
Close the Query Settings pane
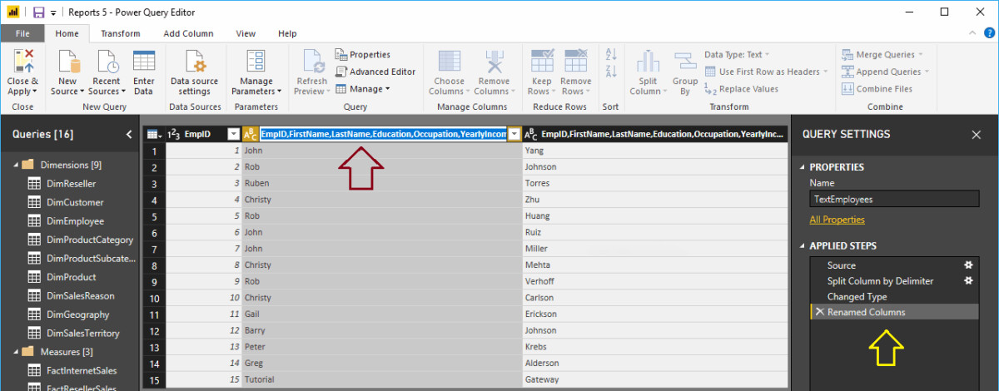[977, 134]
